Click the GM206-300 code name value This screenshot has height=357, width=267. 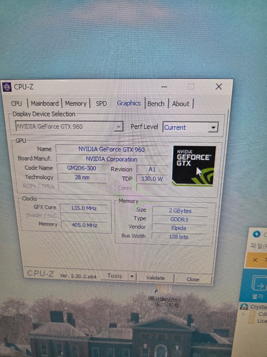coord(82,168)
